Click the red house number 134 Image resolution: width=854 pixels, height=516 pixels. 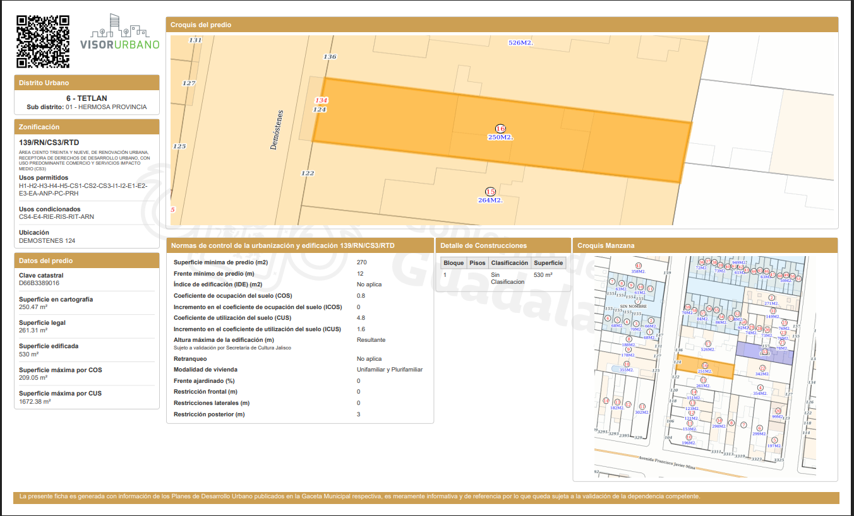[321, 100]
